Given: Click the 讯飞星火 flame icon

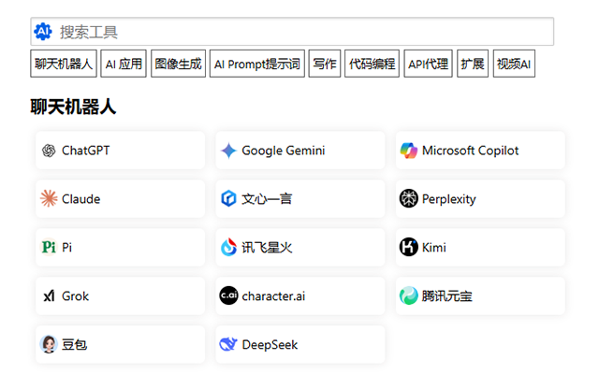Looking at the screenshot, I should [x=228, y=247].
